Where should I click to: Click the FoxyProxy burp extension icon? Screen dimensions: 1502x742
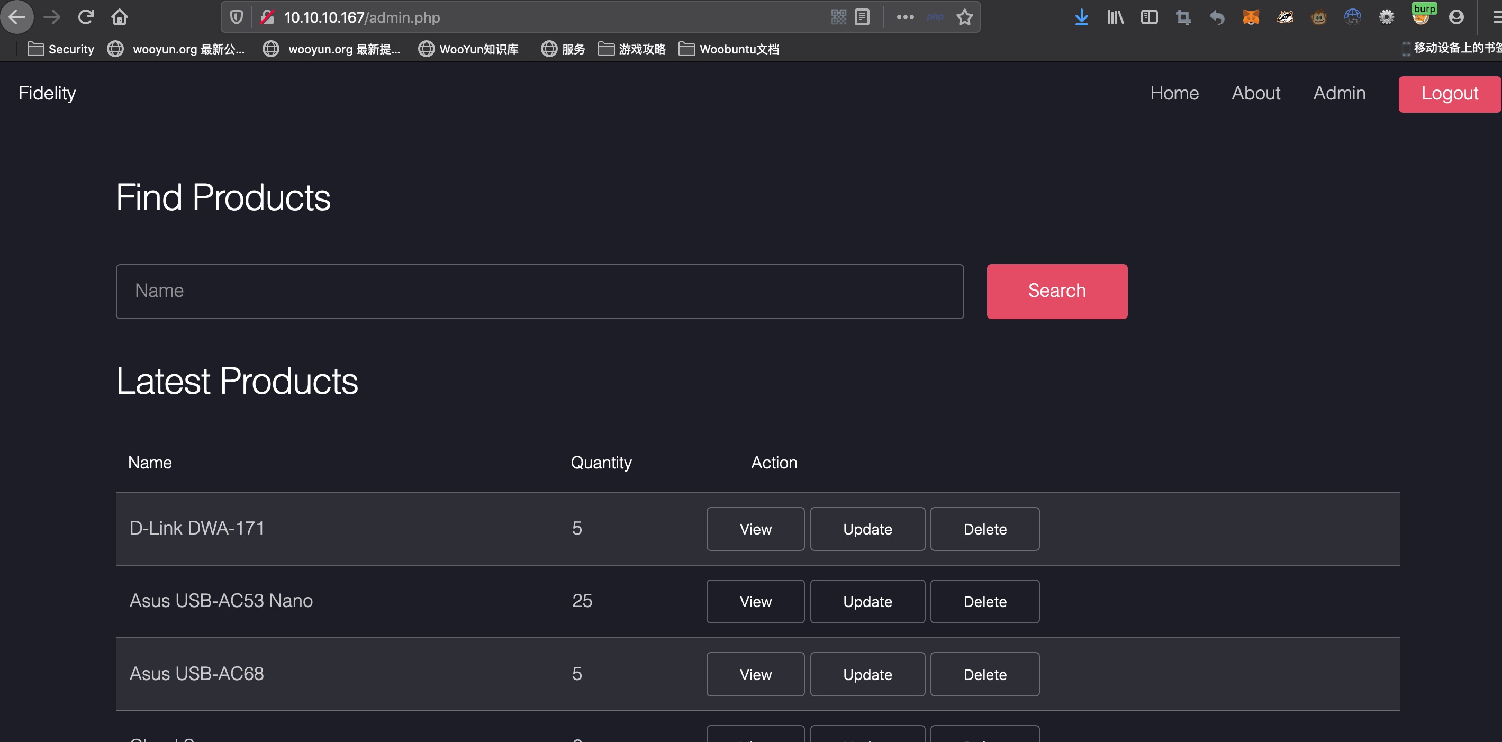1420,16
